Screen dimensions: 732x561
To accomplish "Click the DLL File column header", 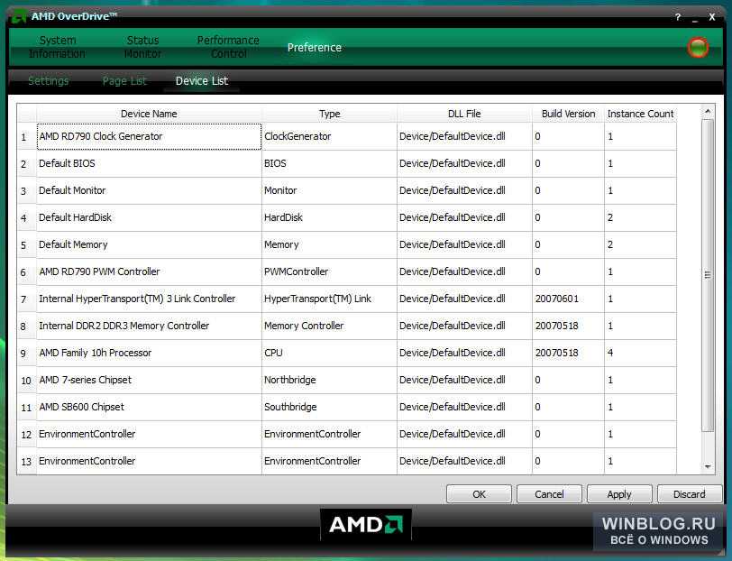I will pyautogui.click(x=464, y=114).
